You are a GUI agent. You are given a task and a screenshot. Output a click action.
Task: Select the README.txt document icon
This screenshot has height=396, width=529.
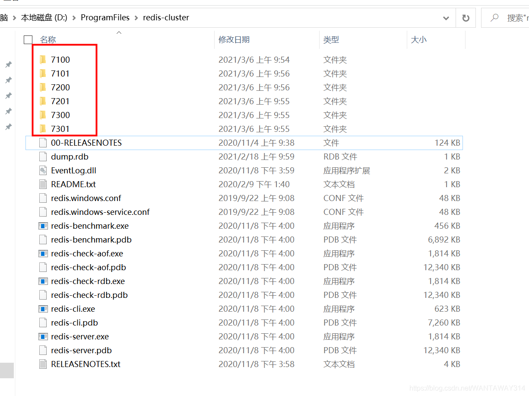click(43, 184)
